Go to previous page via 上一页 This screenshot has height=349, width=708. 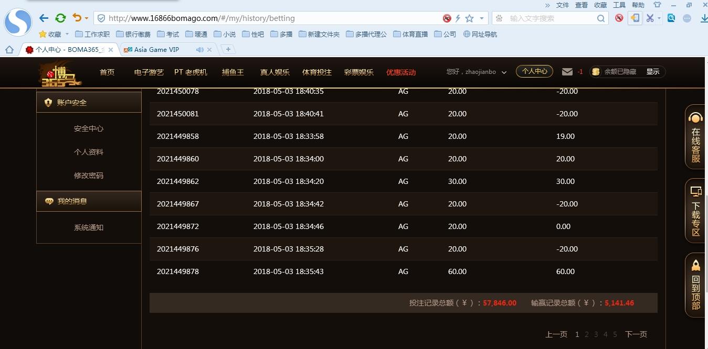[556, 334]
